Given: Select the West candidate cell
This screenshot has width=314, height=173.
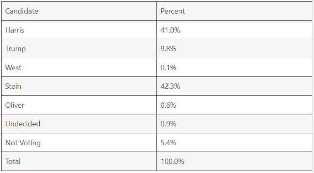Looking at the screenshot, I should coord(13,68).
